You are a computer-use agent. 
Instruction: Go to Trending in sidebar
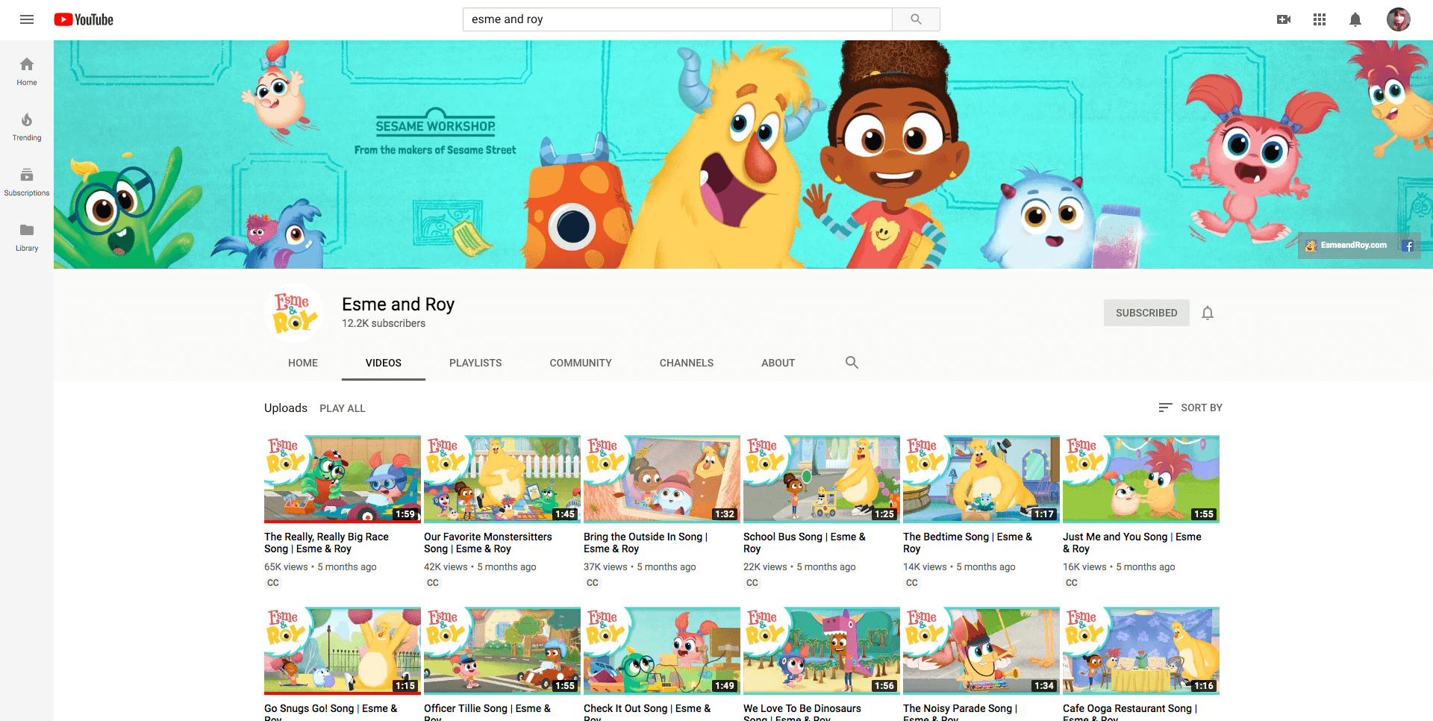(27, 126)
